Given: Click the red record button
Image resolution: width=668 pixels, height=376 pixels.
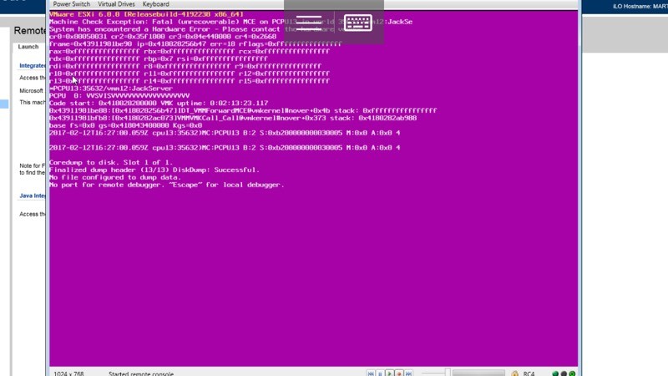Looking at the screenshot, I should click(x=399, y=373).
